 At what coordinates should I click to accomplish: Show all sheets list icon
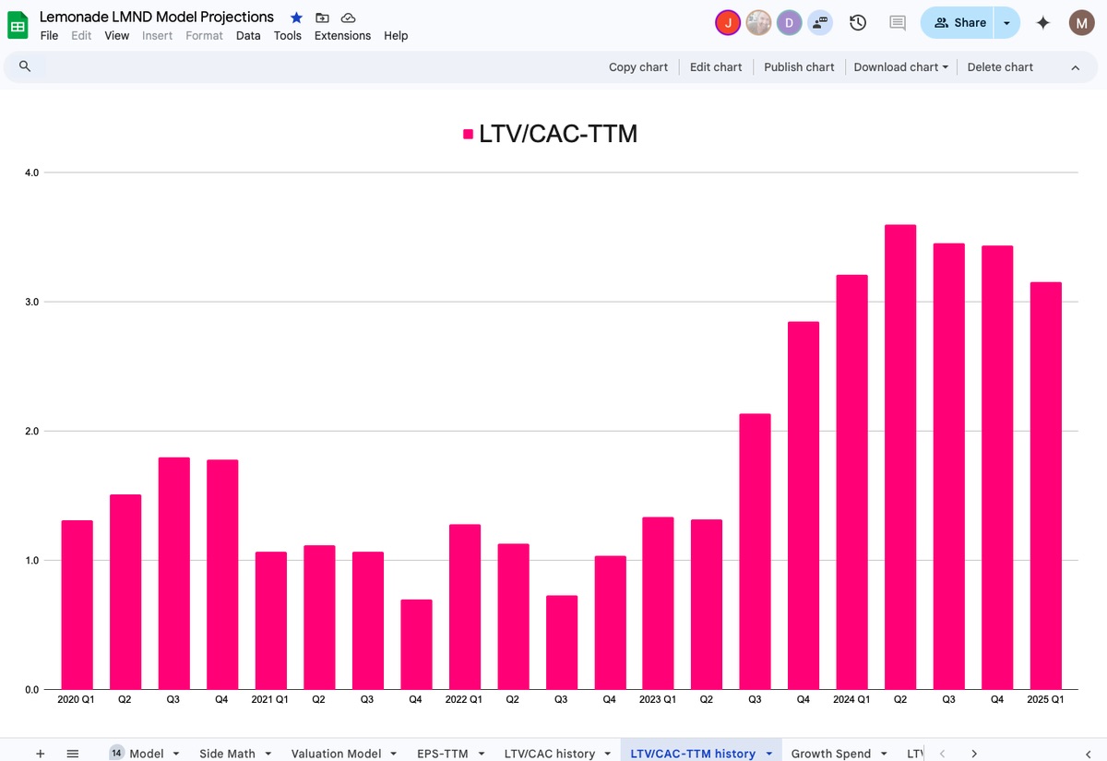73,754
